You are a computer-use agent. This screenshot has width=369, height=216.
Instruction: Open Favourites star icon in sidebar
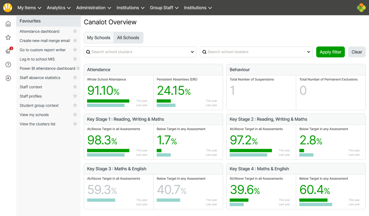point(8,38)
